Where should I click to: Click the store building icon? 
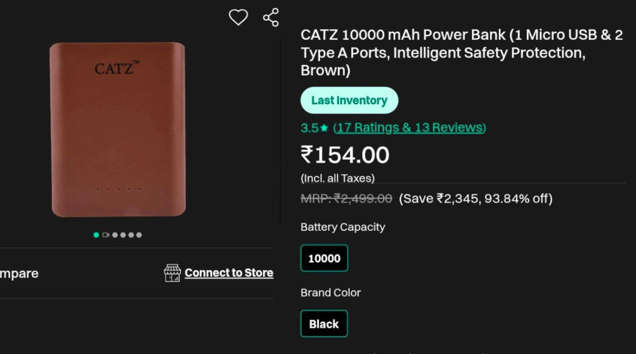tap(172, 273)
